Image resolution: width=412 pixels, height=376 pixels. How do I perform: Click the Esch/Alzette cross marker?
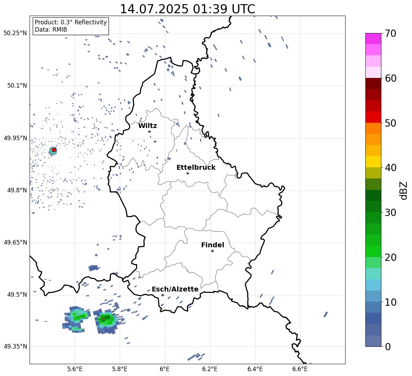[x=163, y=295]
